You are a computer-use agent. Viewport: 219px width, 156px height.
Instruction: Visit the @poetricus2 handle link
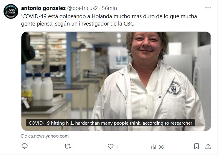pyautogui.click(x=82, y=8)
